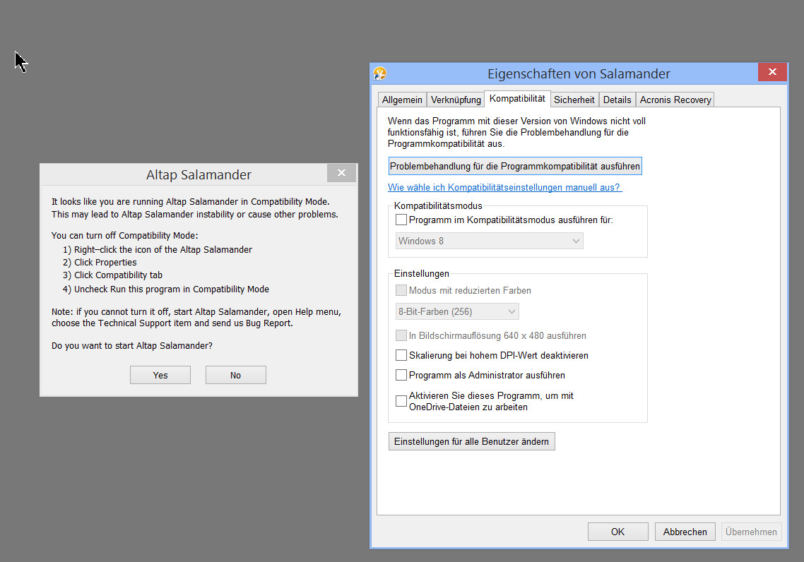Image resolution: width=804 pixels, height=562 pixels.
Task: Click the Salamander icon in Eigenschaften title bar
Action: click(x=380, y=73)
